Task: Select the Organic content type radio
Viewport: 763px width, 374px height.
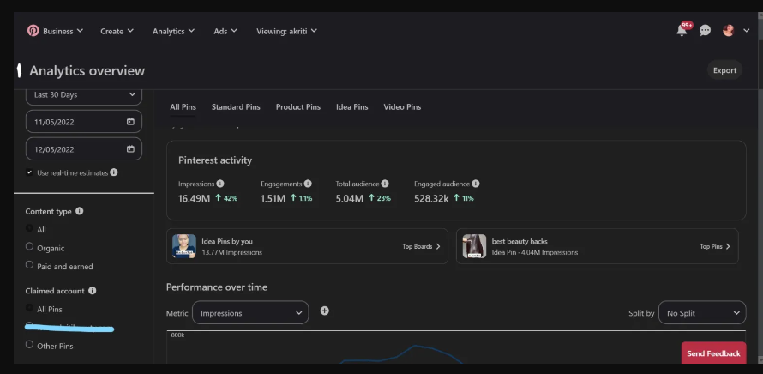Action: (30, 247)
